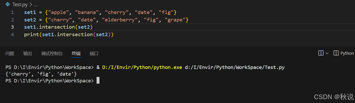This screenshot has width=355, height=103.
Task: Click the python.exe path in terminal
Action: pyautogui.click(x=142, y=67)
